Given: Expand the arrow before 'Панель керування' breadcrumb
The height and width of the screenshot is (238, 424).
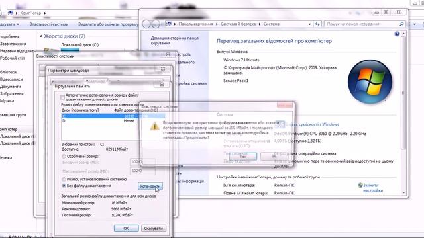Looking at the screenshot, I should tap(175, 24).
